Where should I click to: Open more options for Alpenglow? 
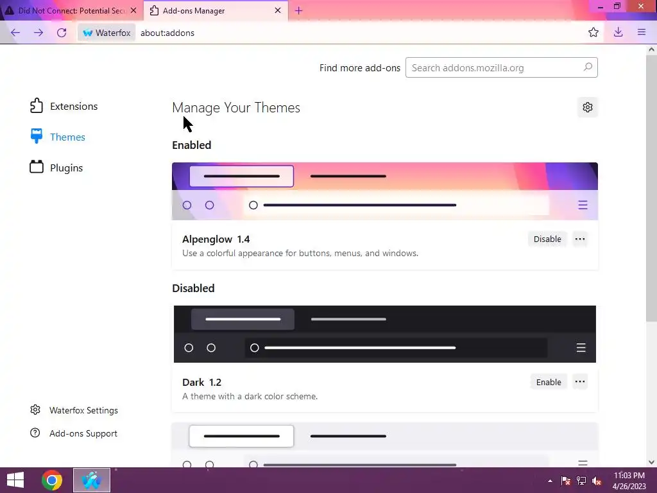[x=580, y=239]
